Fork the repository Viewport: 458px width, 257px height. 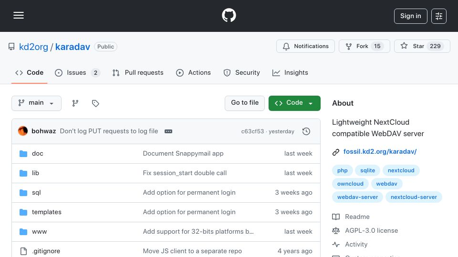[x=364, y=46]
